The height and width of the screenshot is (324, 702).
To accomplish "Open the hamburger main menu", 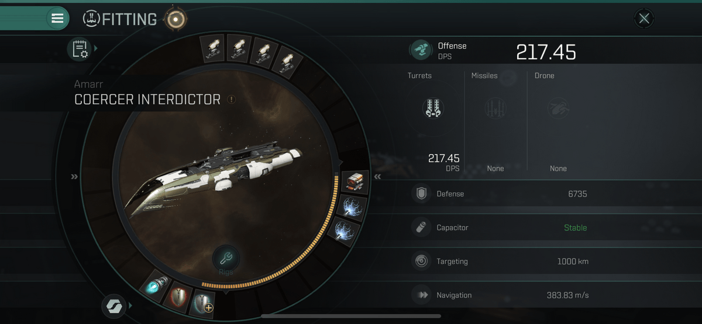I will [57, 18].
